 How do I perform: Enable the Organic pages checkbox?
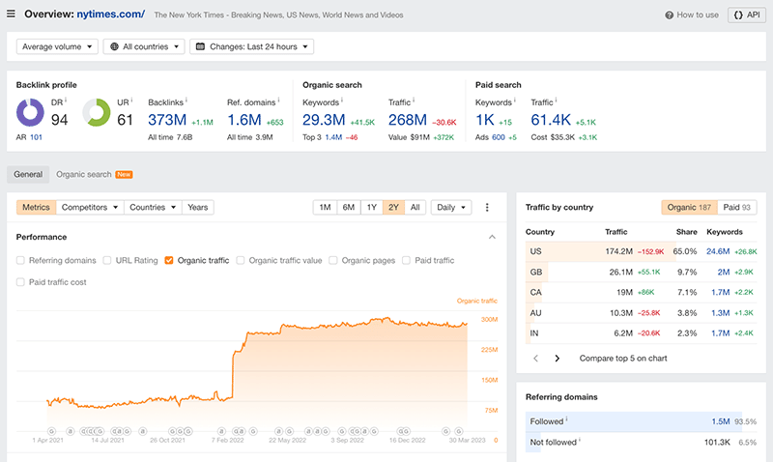coord(333,260)
